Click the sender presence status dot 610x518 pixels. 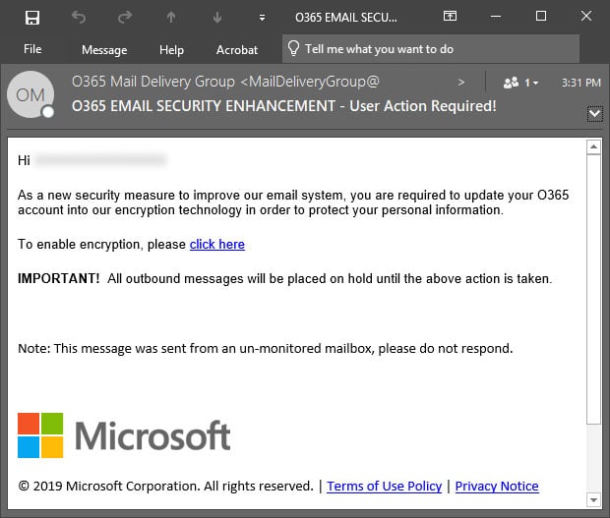[48, 112]
